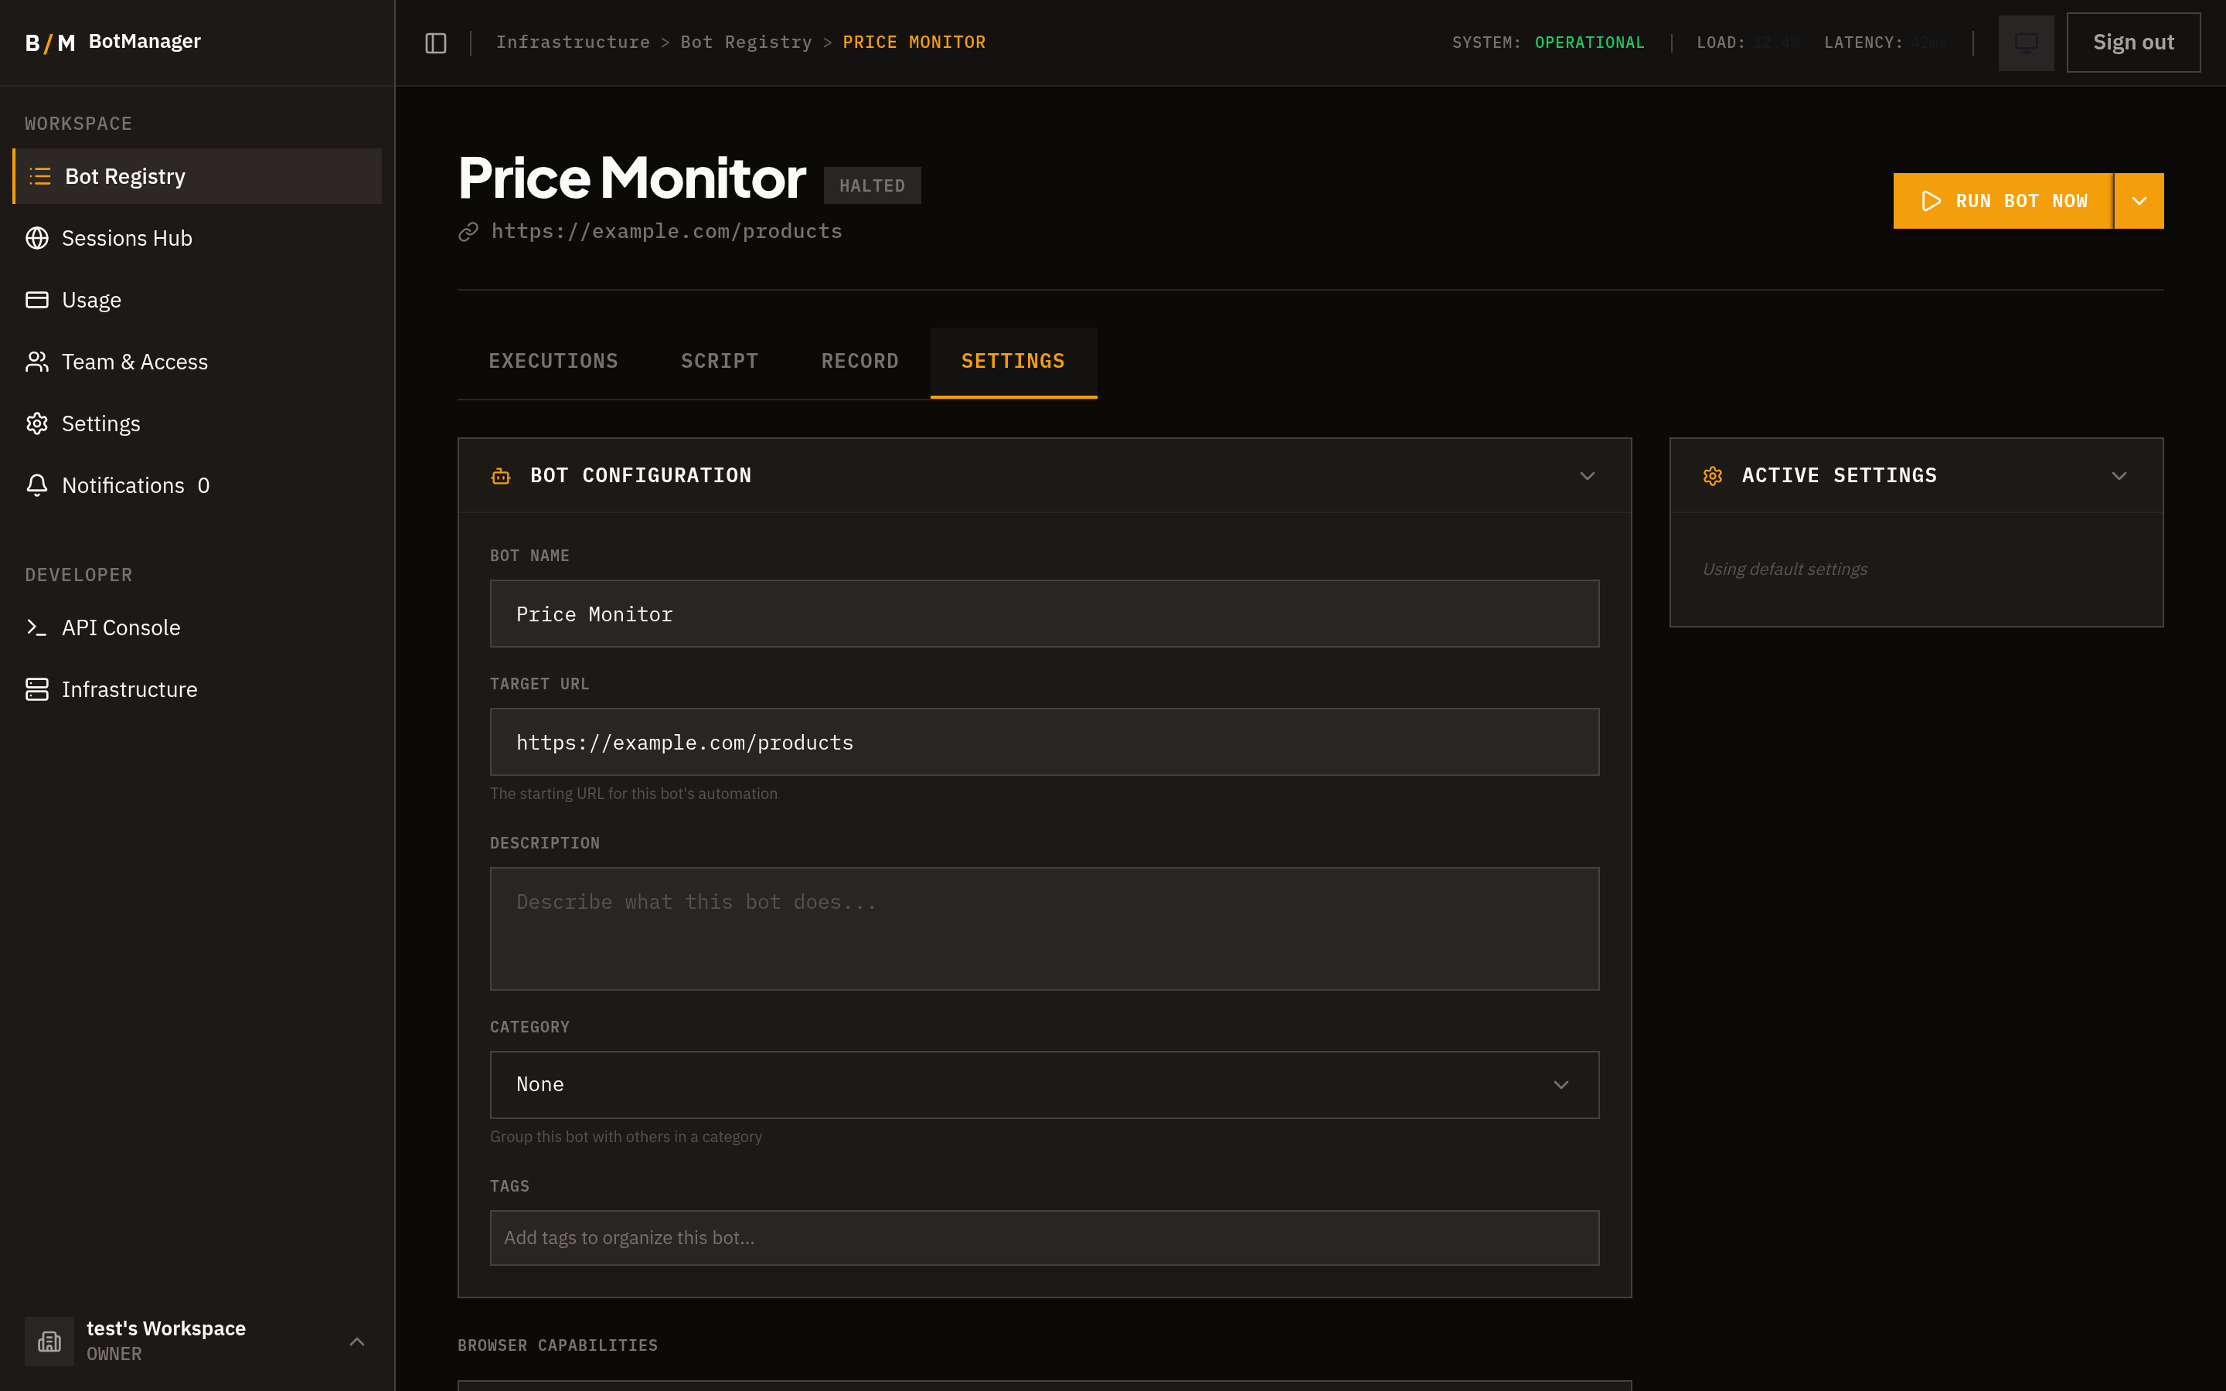Screen dimensions: 2226x1391
Task: Launch the API Console
Action: click(121, 627)
